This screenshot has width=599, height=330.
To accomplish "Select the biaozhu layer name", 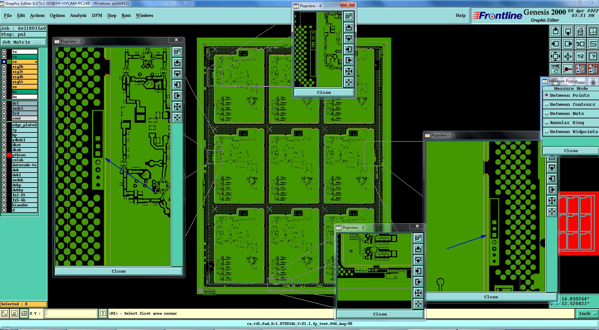I will (x=24, y=205).
